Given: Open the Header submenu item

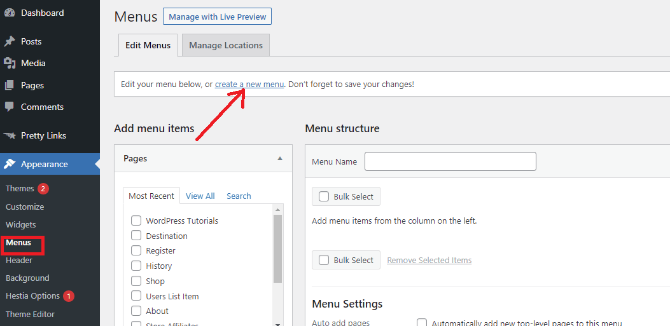Looking at the screenshot, I should click(19, 261).
